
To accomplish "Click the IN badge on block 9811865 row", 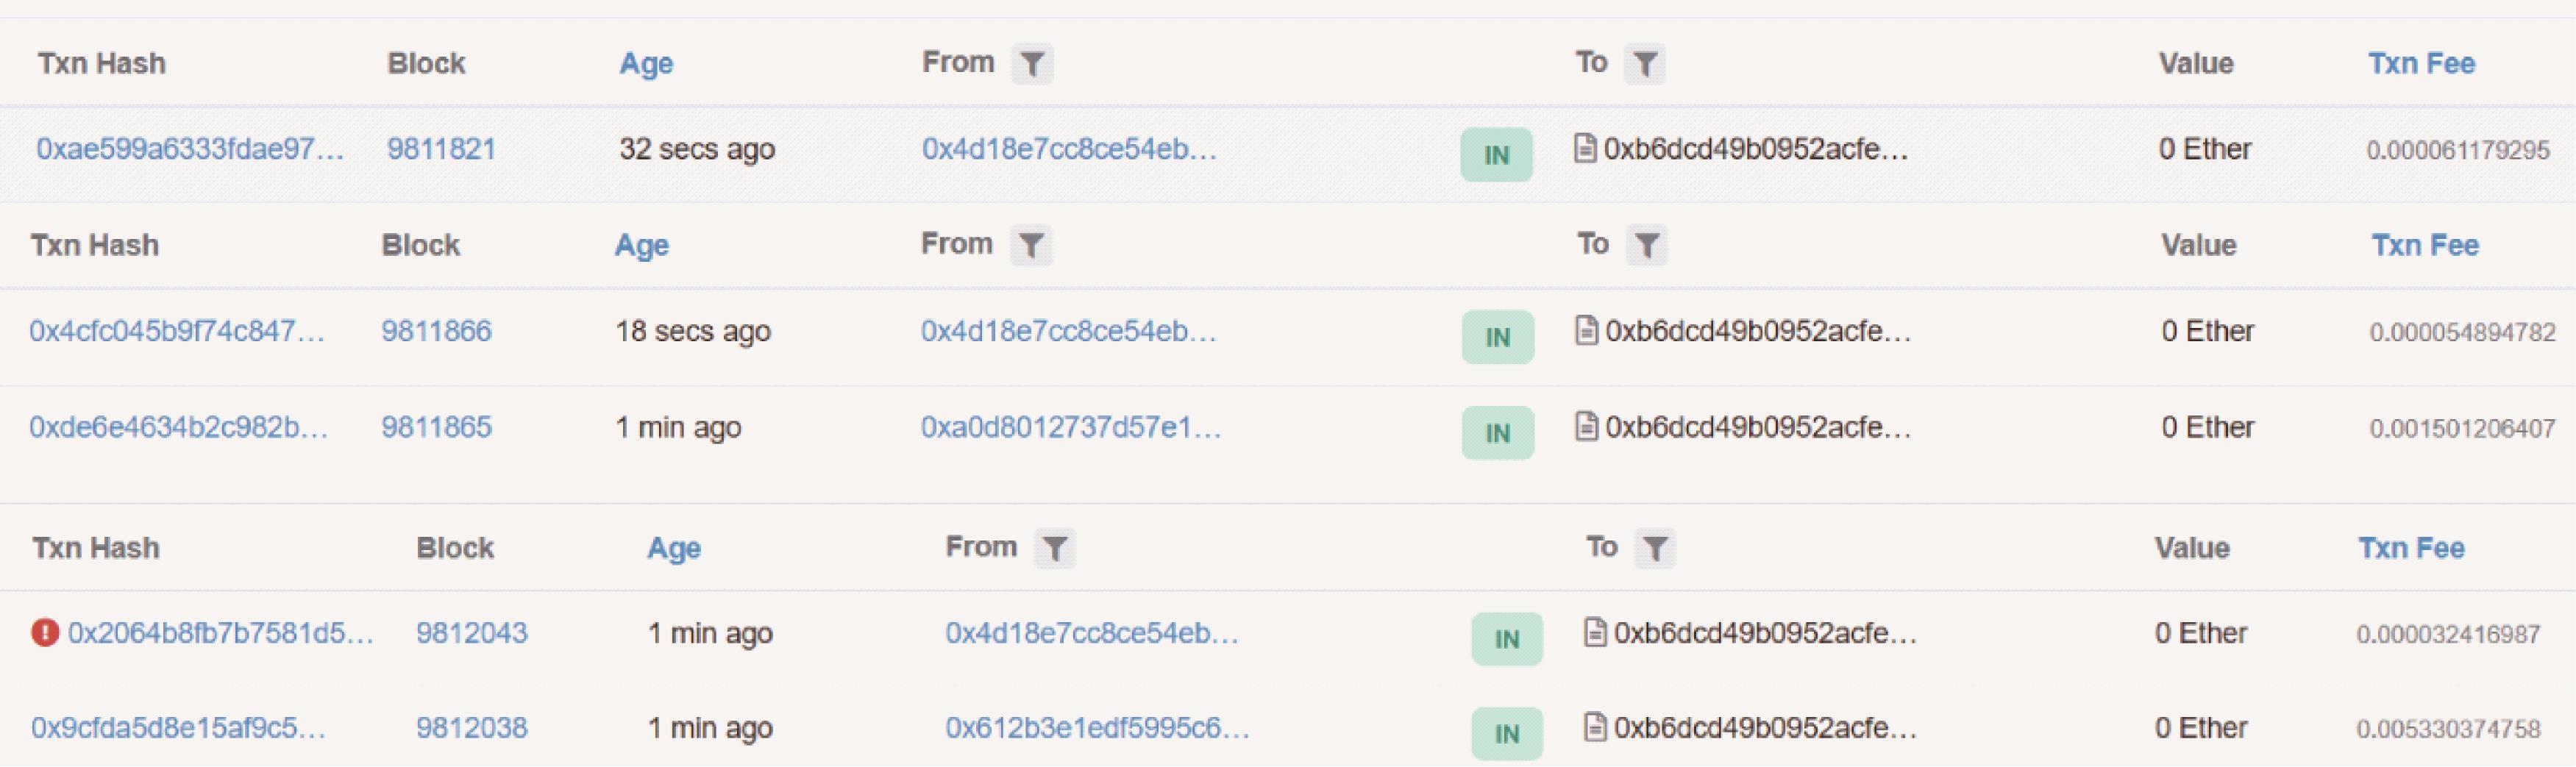I will (1497, 433).
